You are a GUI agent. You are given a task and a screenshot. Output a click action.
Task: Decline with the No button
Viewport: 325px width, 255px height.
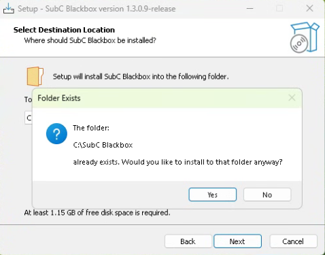(x=267, y=194)
